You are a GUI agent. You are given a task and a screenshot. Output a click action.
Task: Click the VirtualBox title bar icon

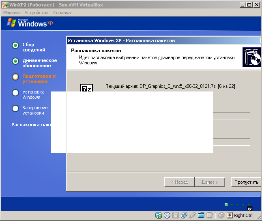(x=5, y=5)
